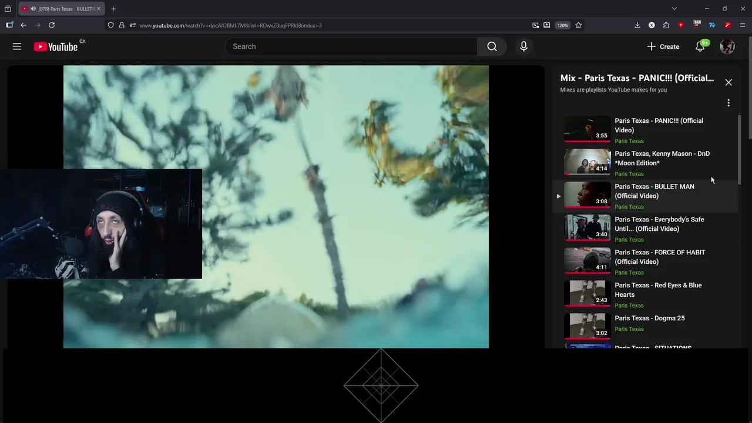Click the Dogma 25 thumbnail showing 3:02
Screen dimensions: 752x423
[x=587, y=326]
